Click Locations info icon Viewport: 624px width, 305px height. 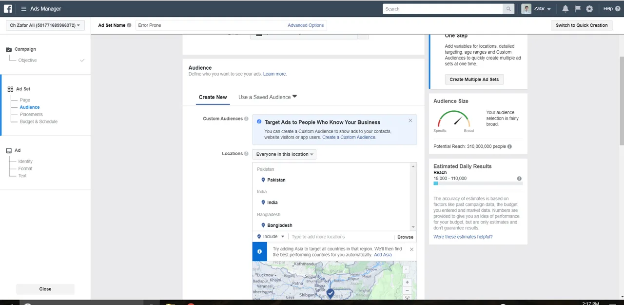(x=246, y=154)
